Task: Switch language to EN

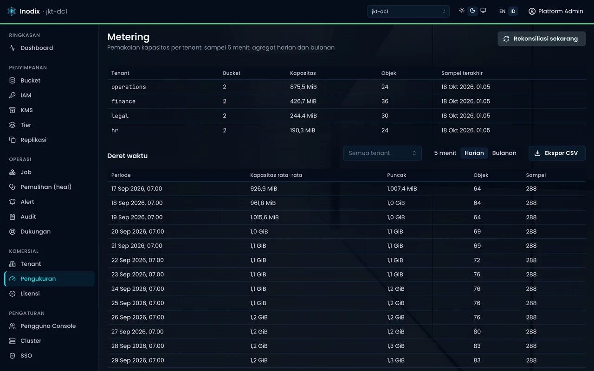Action: [502, 11]
